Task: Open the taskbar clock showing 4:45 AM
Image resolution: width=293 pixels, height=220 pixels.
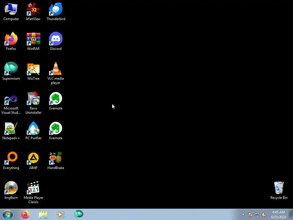Action: pyautogui.click(x=278, y=215)
